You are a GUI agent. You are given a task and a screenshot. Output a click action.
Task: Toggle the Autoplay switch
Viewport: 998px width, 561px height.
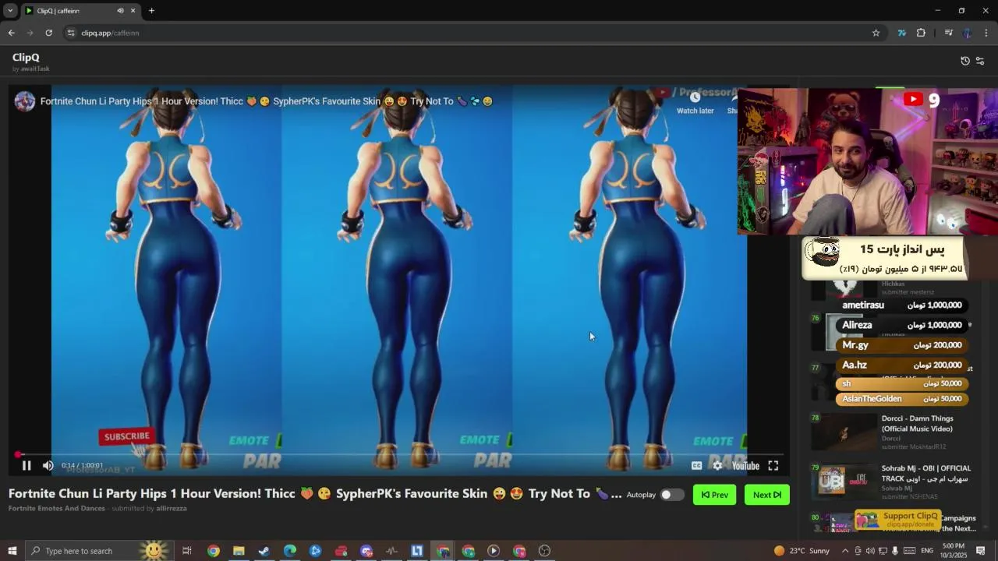coord(671,495)
